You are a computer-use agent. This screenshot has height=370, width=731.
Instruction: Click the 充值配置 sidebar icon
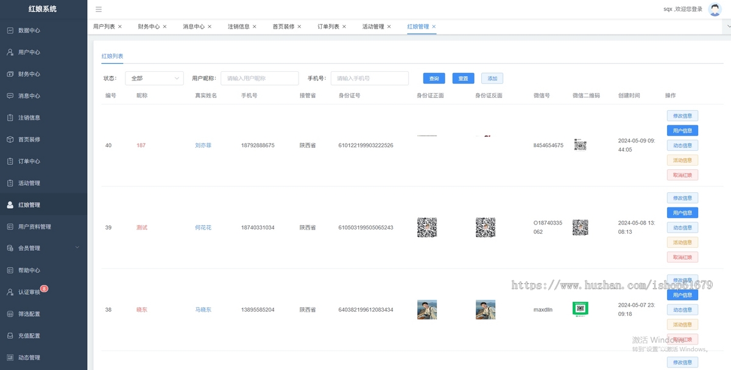(10, 336)
